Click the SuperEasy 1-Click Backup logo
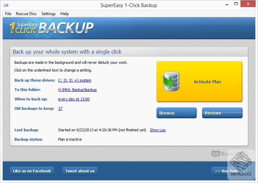Image resolution: width=258 pixels, height=183 pixels. (x=52, y=28)
